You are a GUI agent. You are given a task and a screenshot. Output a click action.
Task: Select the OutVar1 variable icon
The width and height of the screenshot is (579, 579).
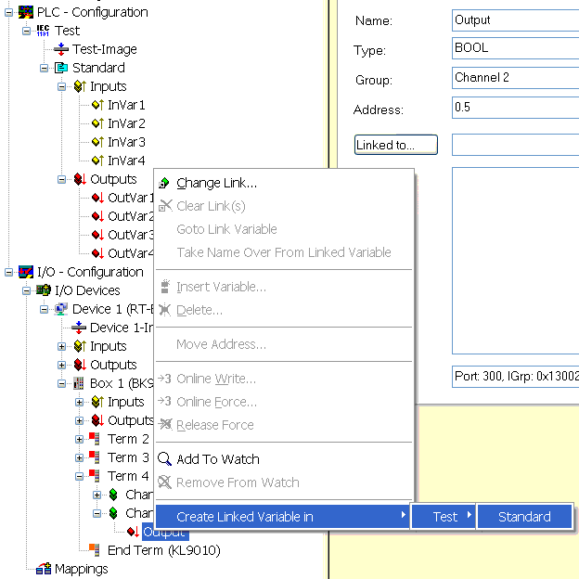(x=97, y=198)
